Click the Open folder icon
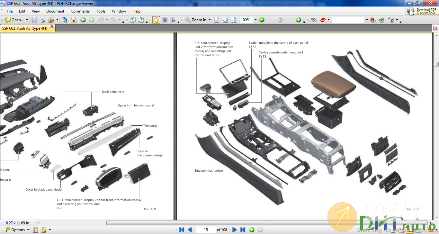Viewport: 439px width, 234px height. 8,20
